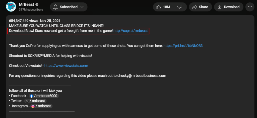Viewport: 257px width, 118px height.
Task: Open the GoPro prf.hn link
Action: pos(183,45)
